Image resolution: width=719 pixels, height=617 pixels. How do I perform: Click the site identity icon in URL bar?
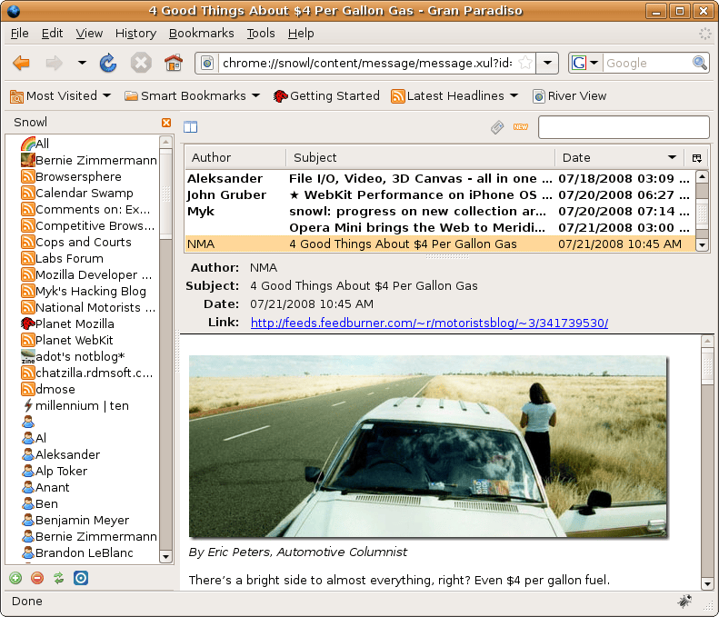207,63
